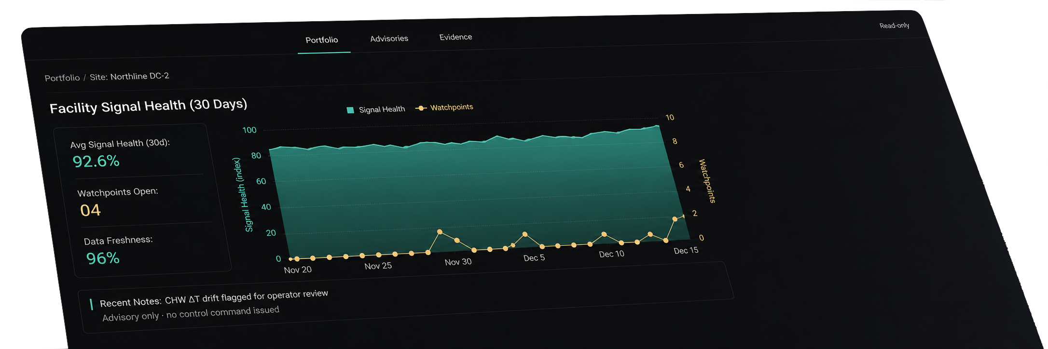This screenshot has width=1048, height=349.
Task: Switch to the Portfolio tab
Action: pos(322,40)
